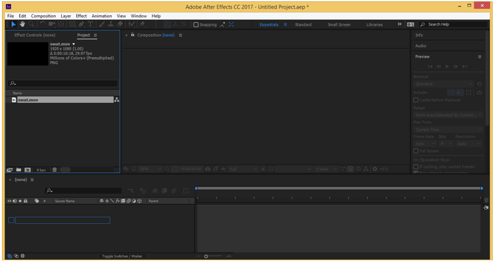Check If caching, play cached frames
The image size is (494, 263).
tap(416, 167)
